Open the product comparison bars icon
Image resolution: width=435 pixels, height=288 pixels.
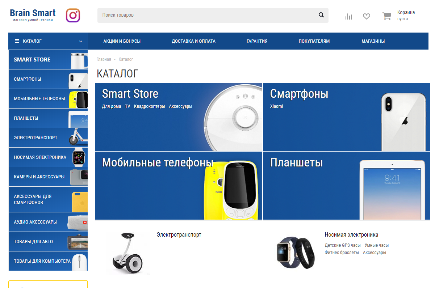348,16
